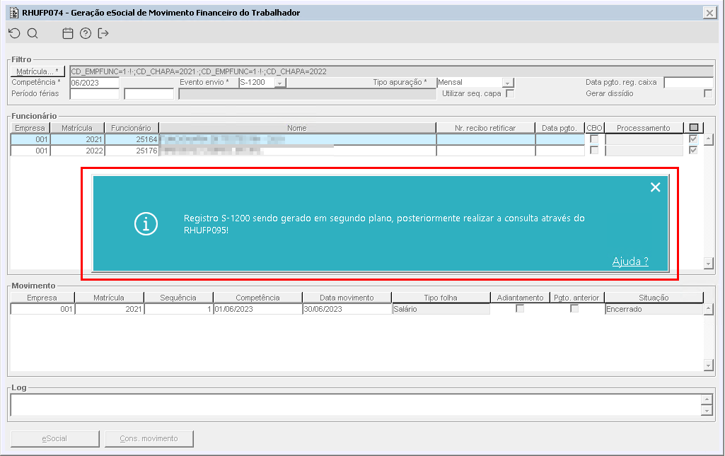Click Funcionário grid scroll down arrow
The image size is (725, 456).
(708, 263)
